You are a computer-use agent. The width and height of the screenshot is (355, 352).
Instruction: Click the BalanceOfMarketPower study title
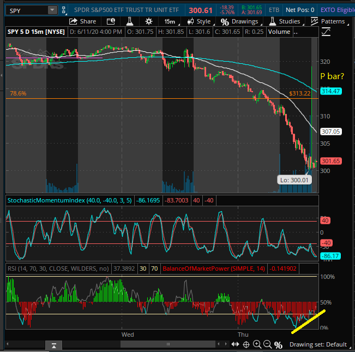pos(214,269)
